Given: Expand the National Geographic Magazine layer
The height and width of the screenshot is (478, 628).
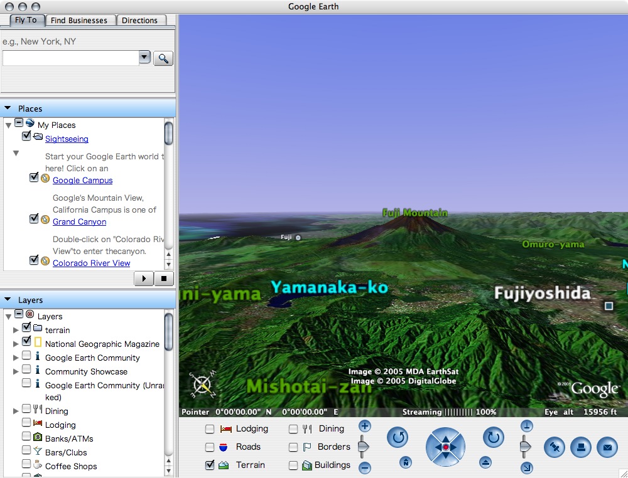Looking at the screenshot, I should click(16, 344).
